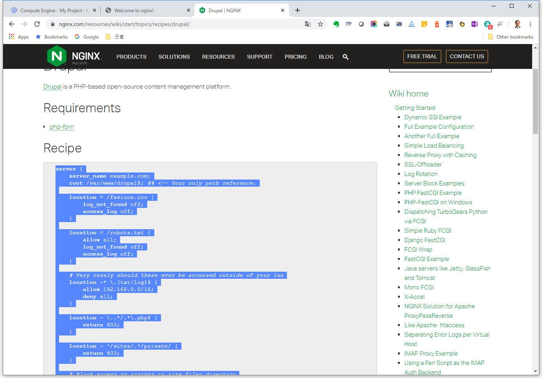Open the RESOURCES menu
The width and height of the screenshot is (542, 378).
218,57
